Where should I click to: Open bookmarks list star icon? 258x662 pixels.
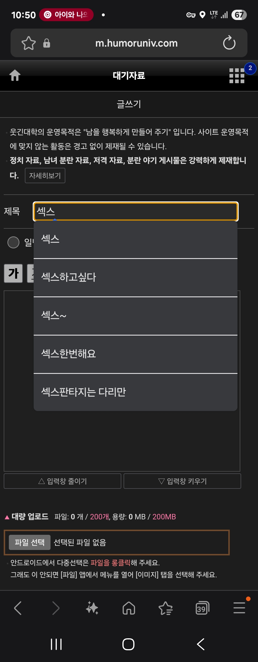[166, 608]
